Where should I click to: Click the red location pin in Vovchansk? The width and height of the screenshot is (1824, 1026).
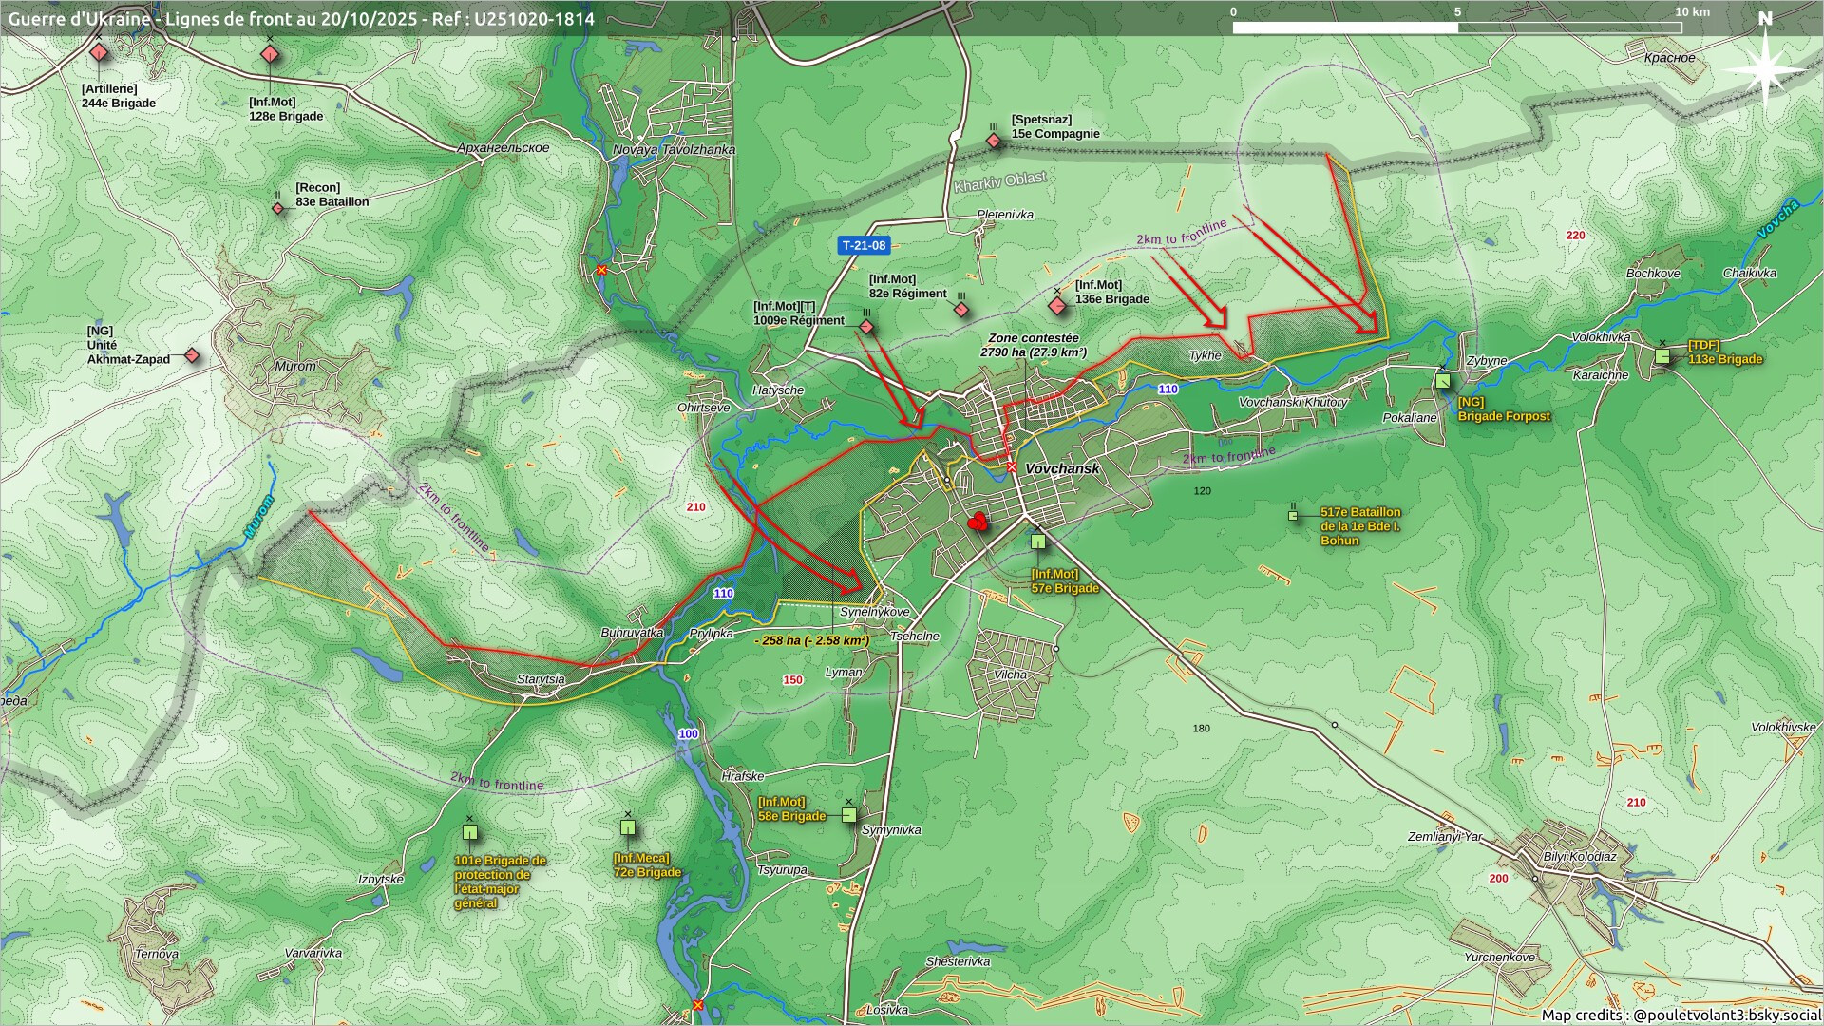pos(978,522)
